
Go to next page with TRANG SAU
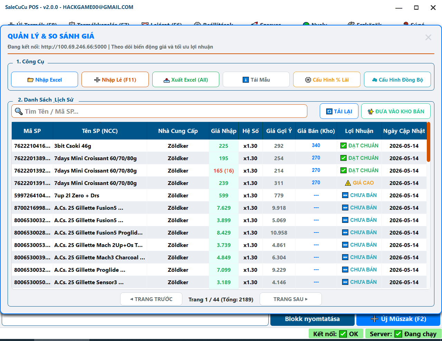tap(290, 299)
